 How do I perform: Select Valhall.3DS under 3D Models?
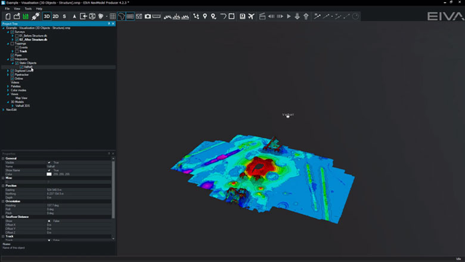pyautogui.click(x=23, y=105)
